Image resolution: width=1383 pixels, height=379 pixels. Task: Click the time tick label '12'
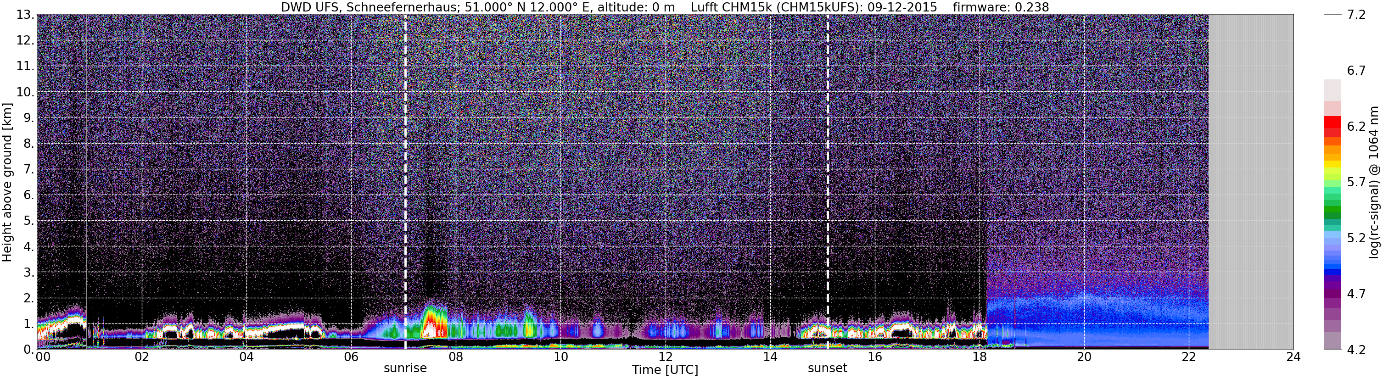coord(665,357)
